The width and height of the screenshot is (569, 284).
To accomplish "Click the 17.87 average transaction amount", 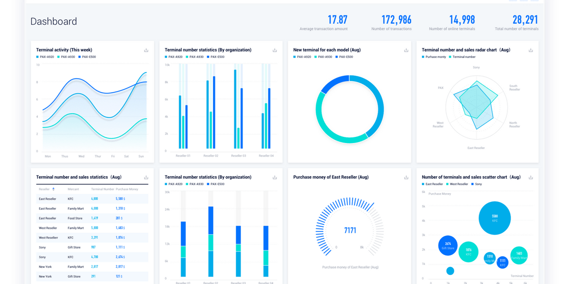I will pos(338,19).
